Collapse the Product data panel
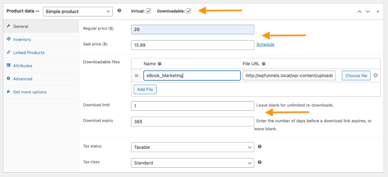The height and width of the screenshot is (177, 388). 378,11
